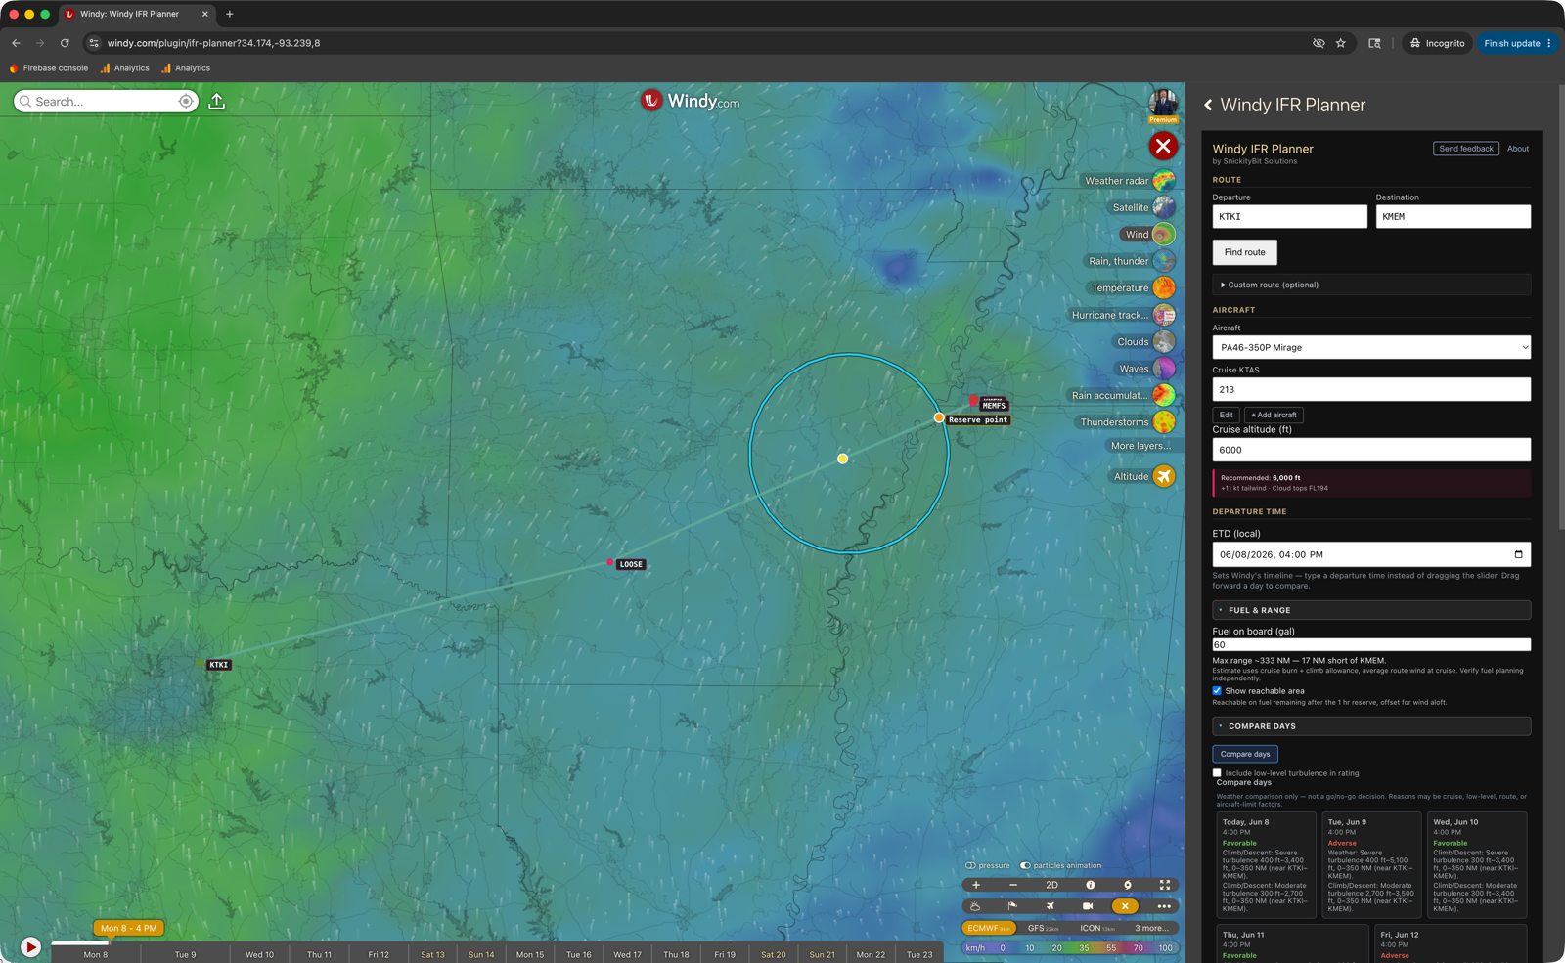The width and height of the screenshot is (1565, 963).
Task: Click the share/upload icon beside search
Action: pos(217,101)
